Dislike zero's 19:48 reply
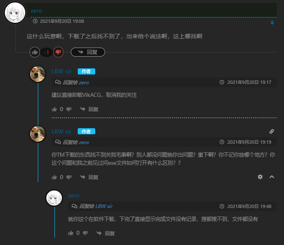The width and height of the screenshot is (284, 245). pos(85,233)
